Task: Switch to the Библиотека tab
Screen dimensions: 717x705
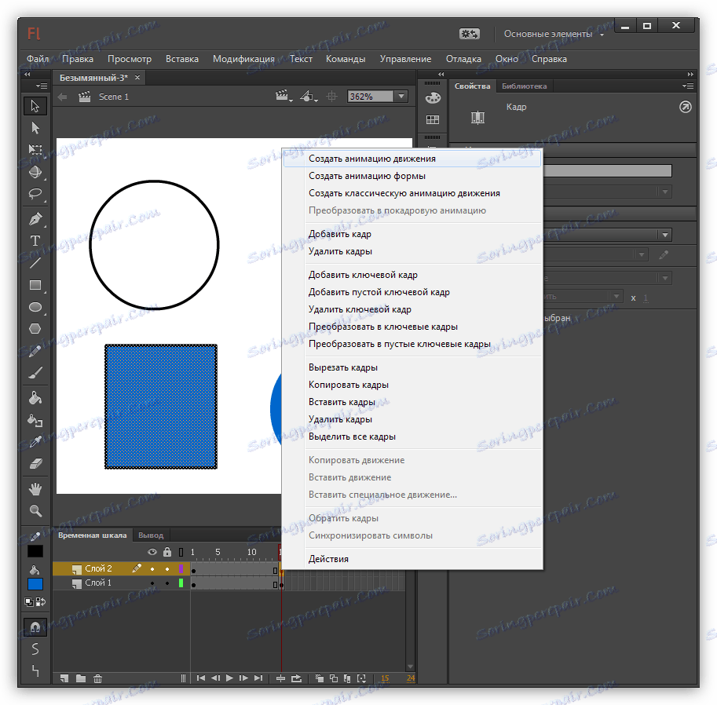Action: 525,86
